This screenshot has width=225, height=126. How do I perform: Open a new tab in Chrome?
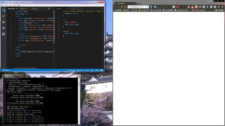click(x=139, y=3)
